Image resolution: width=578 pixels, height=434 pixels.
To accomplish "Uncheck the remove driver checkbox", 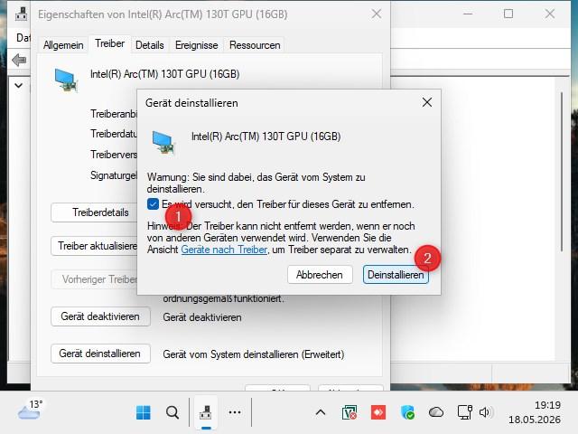I will point(153,204).
